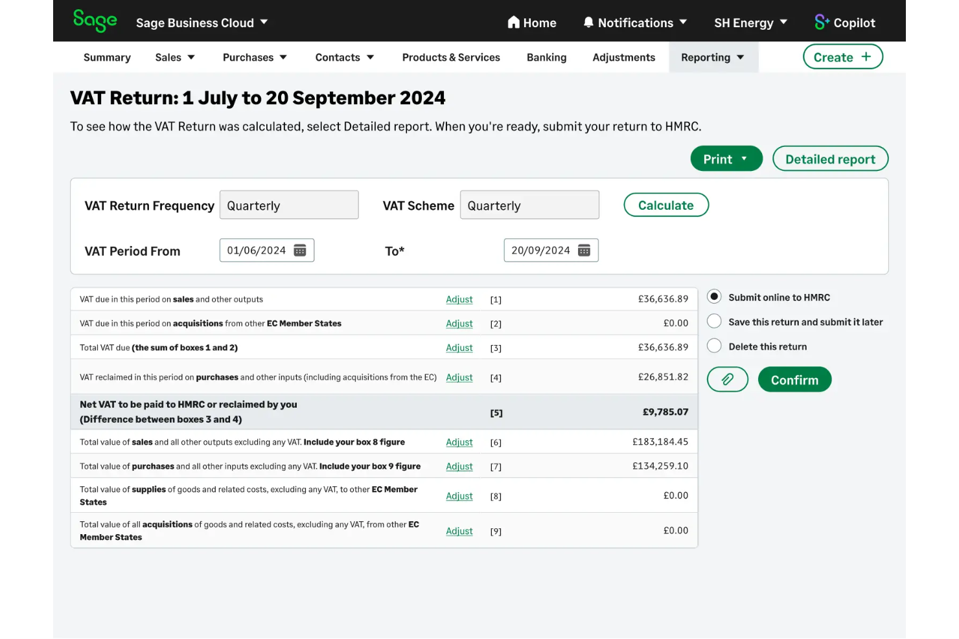
Task: Adjust box 7 total value of purchases
Action: [459, 466]
